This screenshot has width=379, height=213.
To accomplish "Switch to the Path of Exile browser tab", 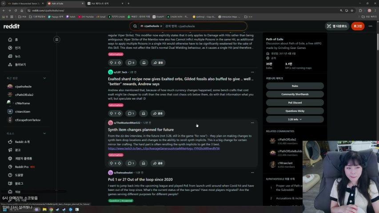I will tap(65, 4).
